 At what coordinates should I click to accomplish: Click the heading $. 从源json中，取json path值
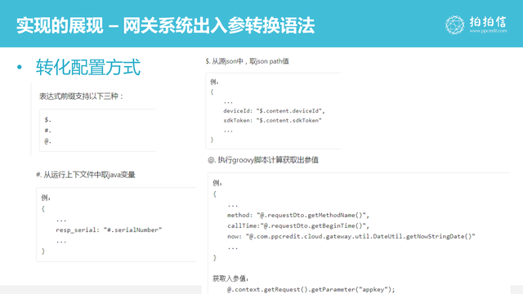(x=247, y=61)
